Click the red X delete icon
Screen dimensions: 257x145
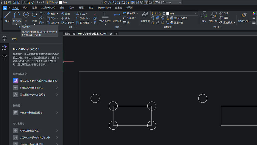(x=95, y=14)
